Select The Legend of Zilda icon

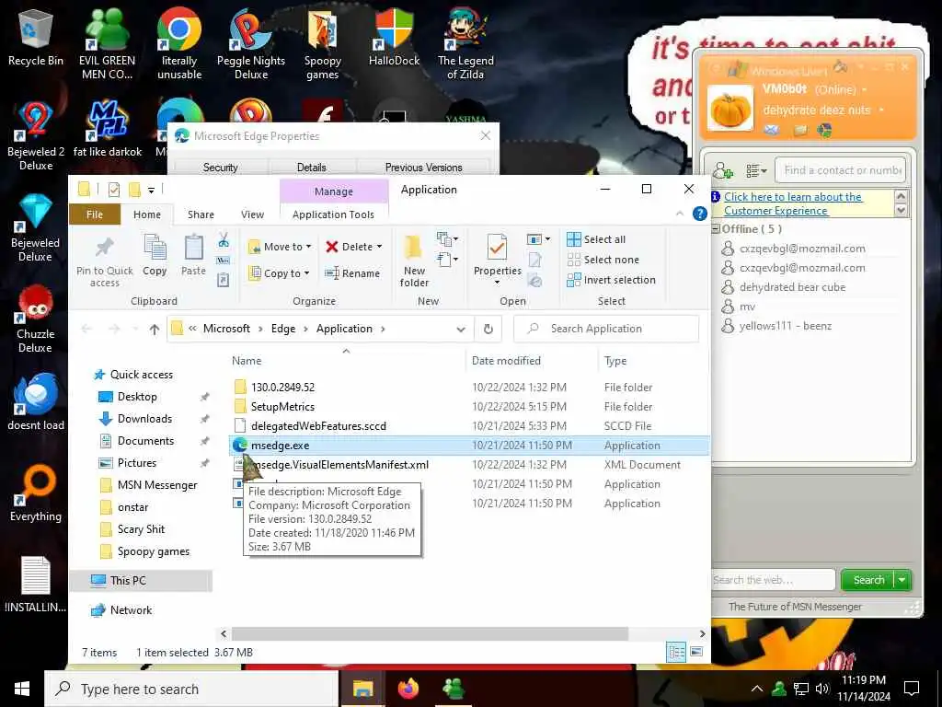[465, 44]
